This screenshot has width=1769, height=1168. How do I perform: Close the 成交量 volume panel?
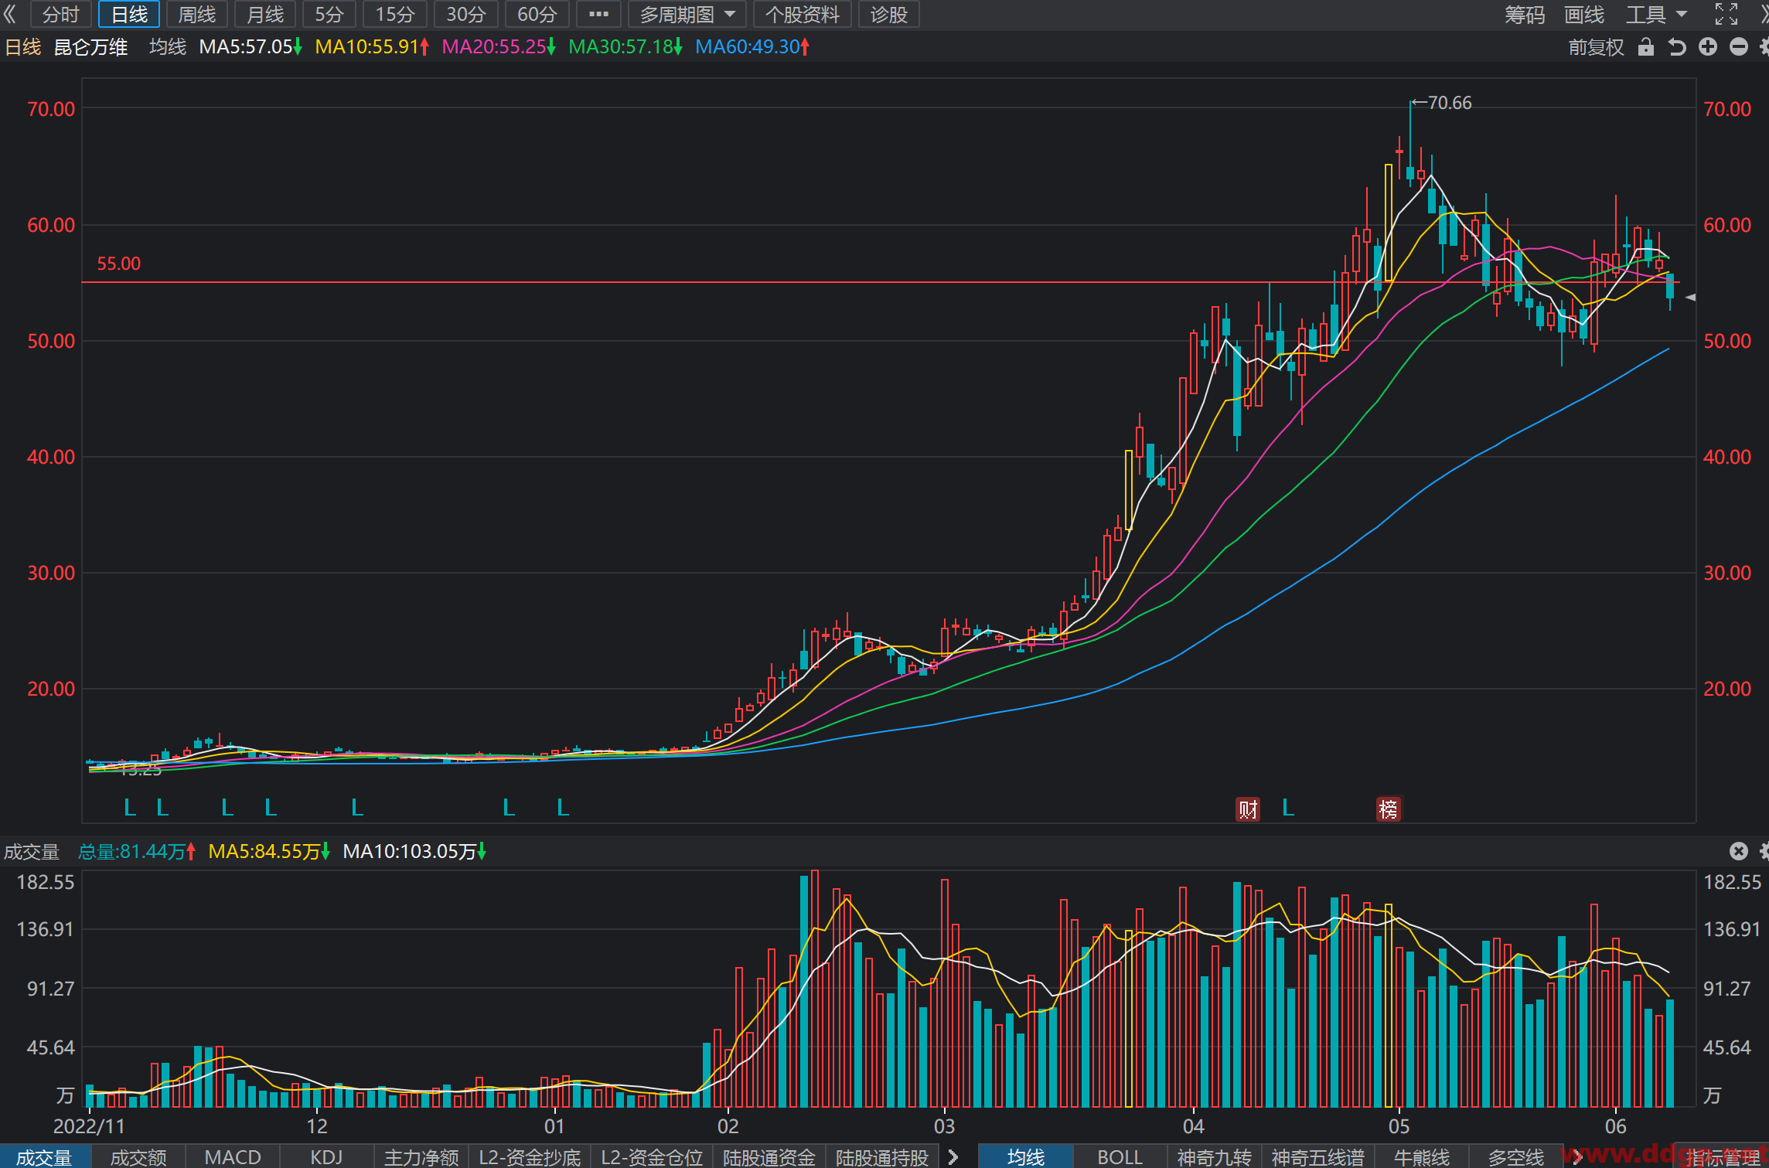click(1739, 851)
